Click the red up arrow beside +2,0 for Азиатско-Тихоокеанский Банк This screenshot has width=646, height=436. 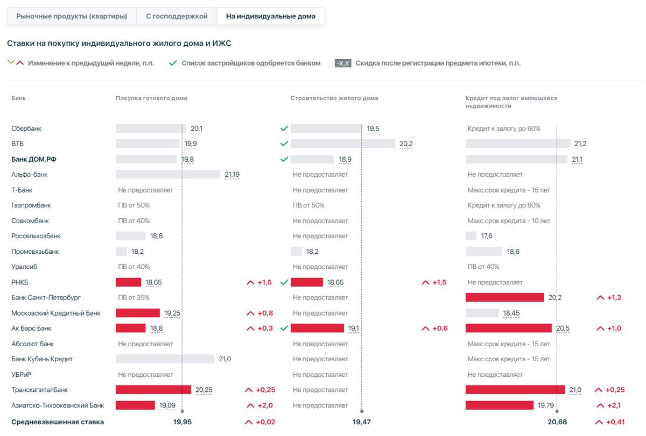250,405
